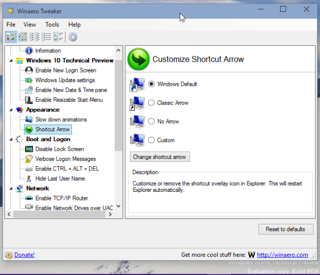The height and width of the screenshot is (275, 320).
Task: Select Windows Update settings item
Action: coord(65,80)
